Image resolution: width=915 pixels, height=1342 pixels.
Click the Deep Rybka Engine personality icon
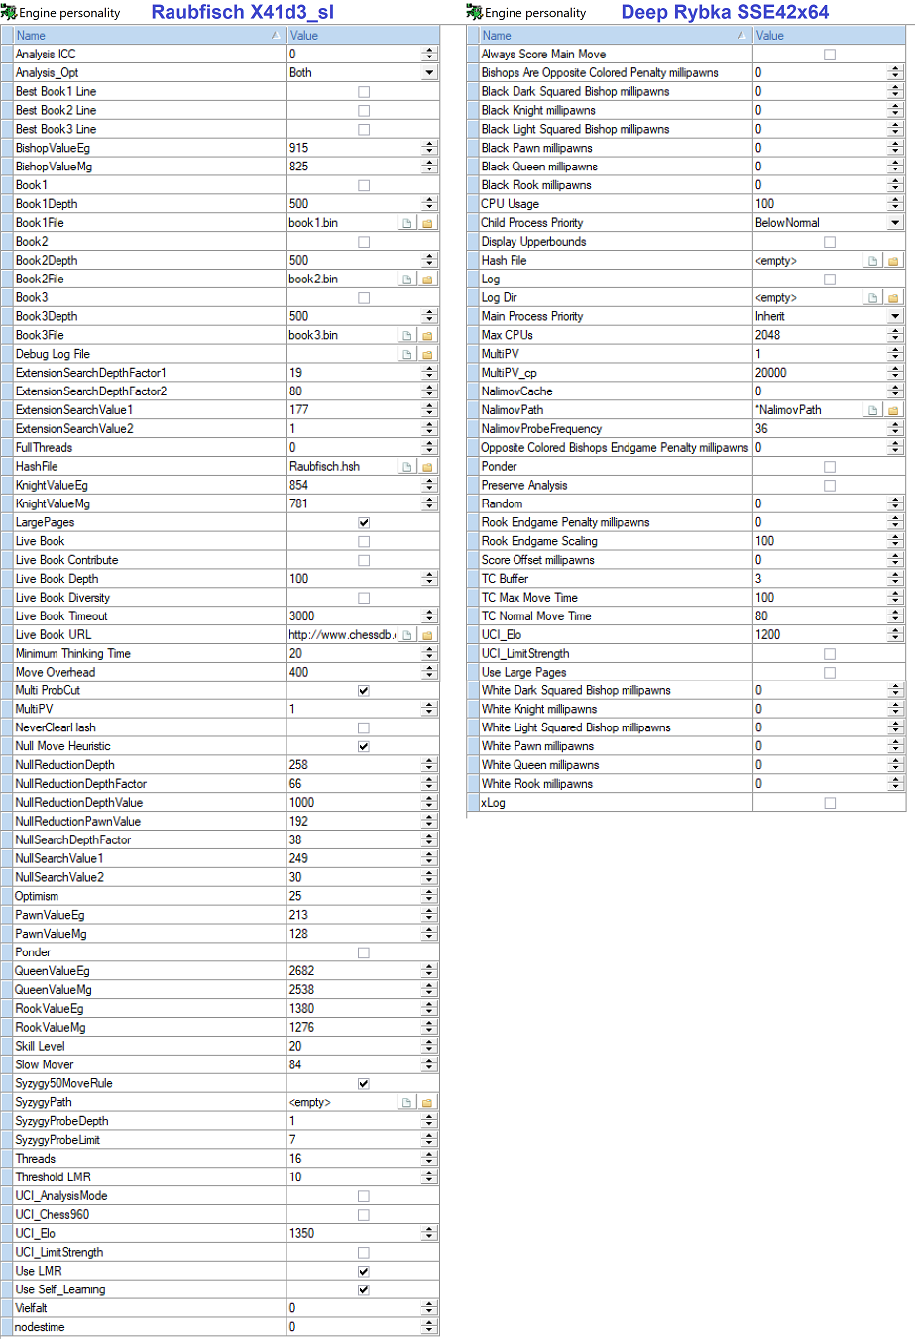point(475,13)
